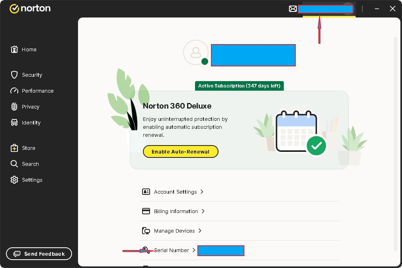Click the Home icon in sidebar
Image resolution: width=402 pixels, height=268 pixels.
click(14, 49)
